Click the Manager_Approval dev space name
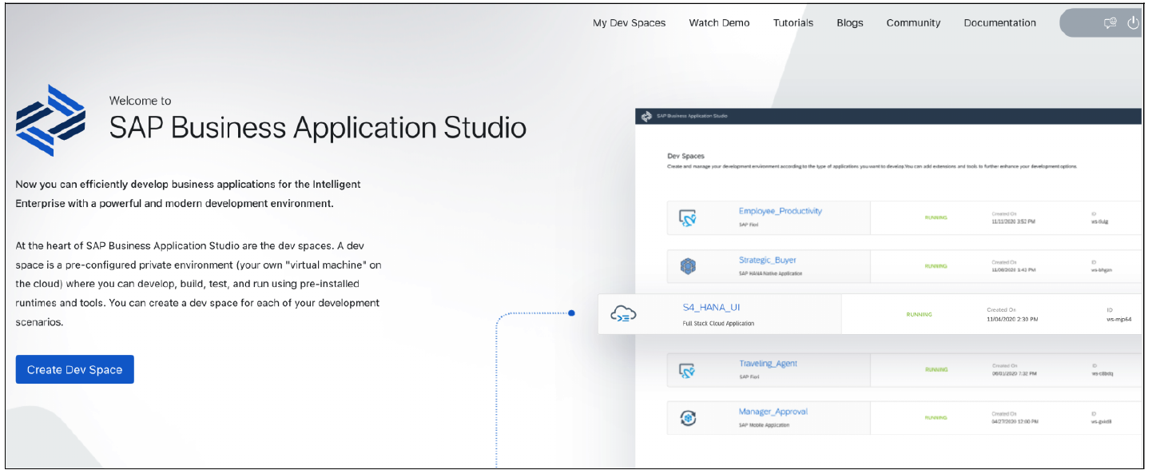Screen dimensions: 1152x474 point(775,411)
